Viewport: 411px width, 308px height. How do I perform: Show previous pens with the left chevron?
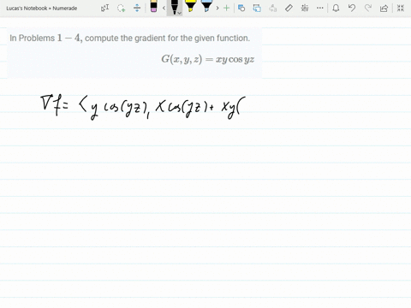pyautogui.click(x=164, y=8)
